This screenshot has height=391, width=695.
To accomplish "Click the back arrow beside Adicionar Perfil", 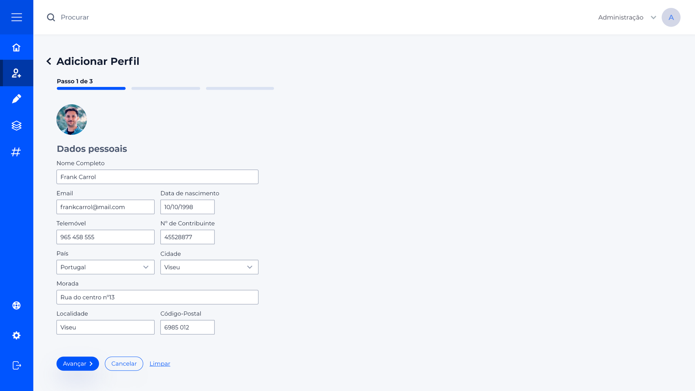I will click(x=49, y=61).
